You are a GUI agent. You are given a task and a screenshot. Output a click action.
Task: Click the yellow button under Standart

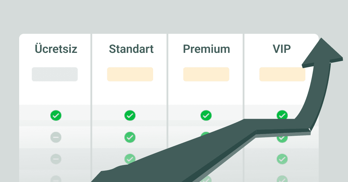coord(130,74)
